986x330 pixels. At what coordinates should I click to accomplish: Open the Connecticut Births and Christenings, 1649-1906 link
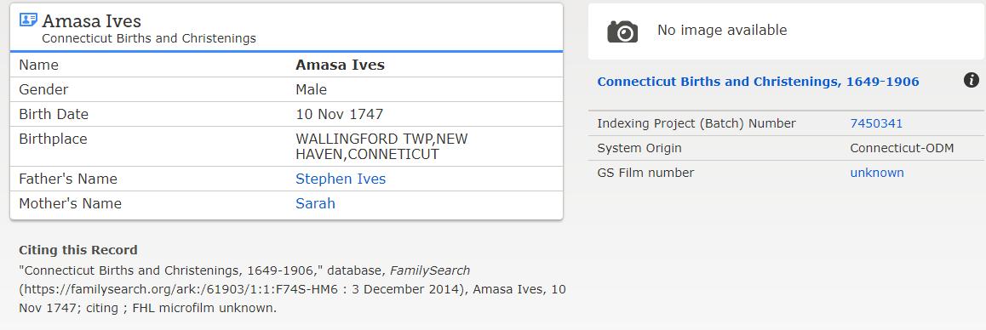(x=758, y=82)
